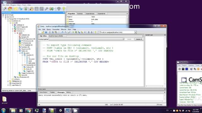Image resolution: width=202 pixels, height=113 pixels.
Task: Switch to the Data Output tab
Action: (x=43, y=92)
